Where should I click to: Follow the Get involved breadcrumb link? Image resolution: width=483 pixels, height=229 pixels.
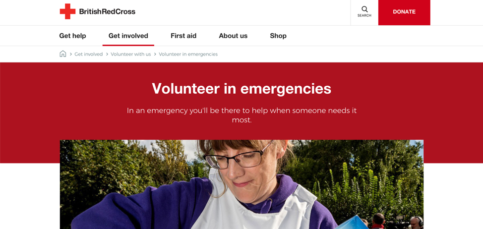(89, 54)
